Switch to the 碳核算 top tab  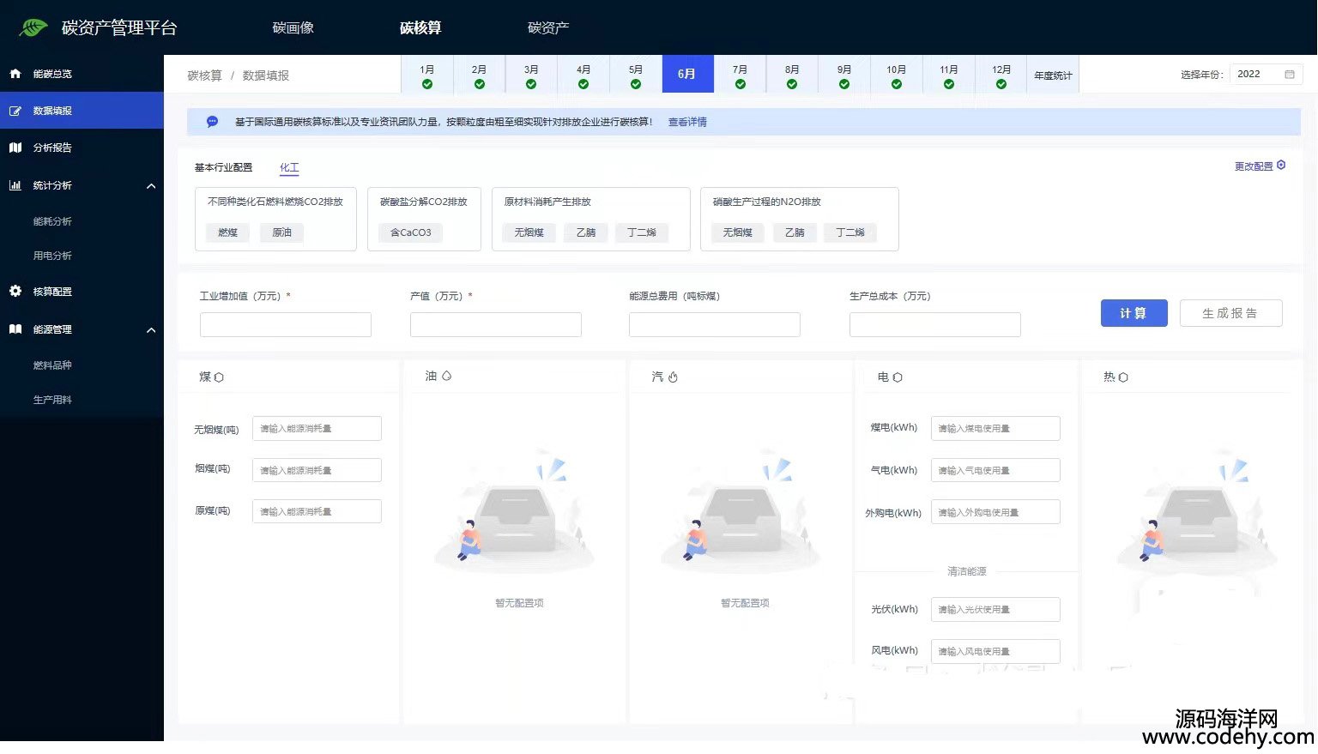coord(420,28)
